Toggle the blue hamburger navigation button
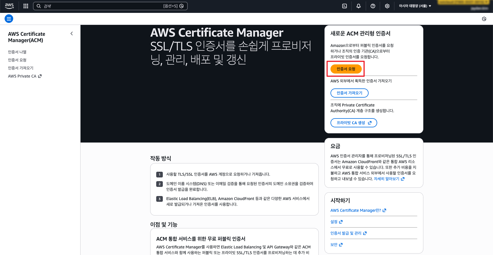493x255 pixels. tap(9, 19)
